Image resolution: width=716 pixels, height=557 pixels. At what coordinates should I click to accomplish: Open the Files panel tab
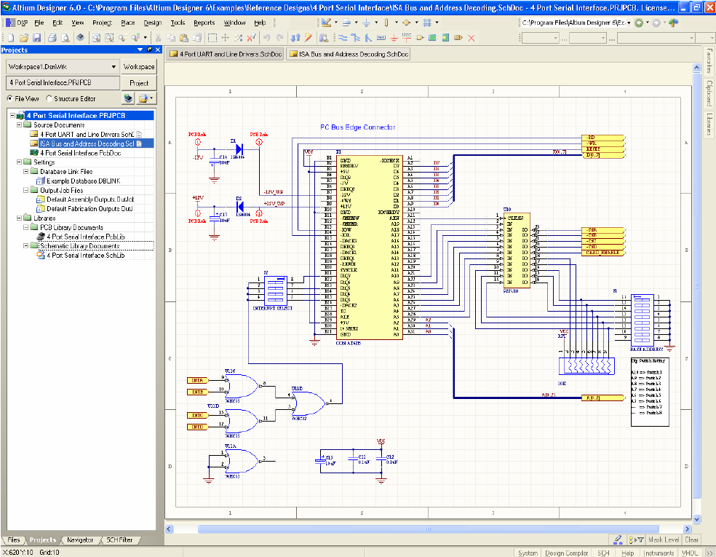coord(14,540)
